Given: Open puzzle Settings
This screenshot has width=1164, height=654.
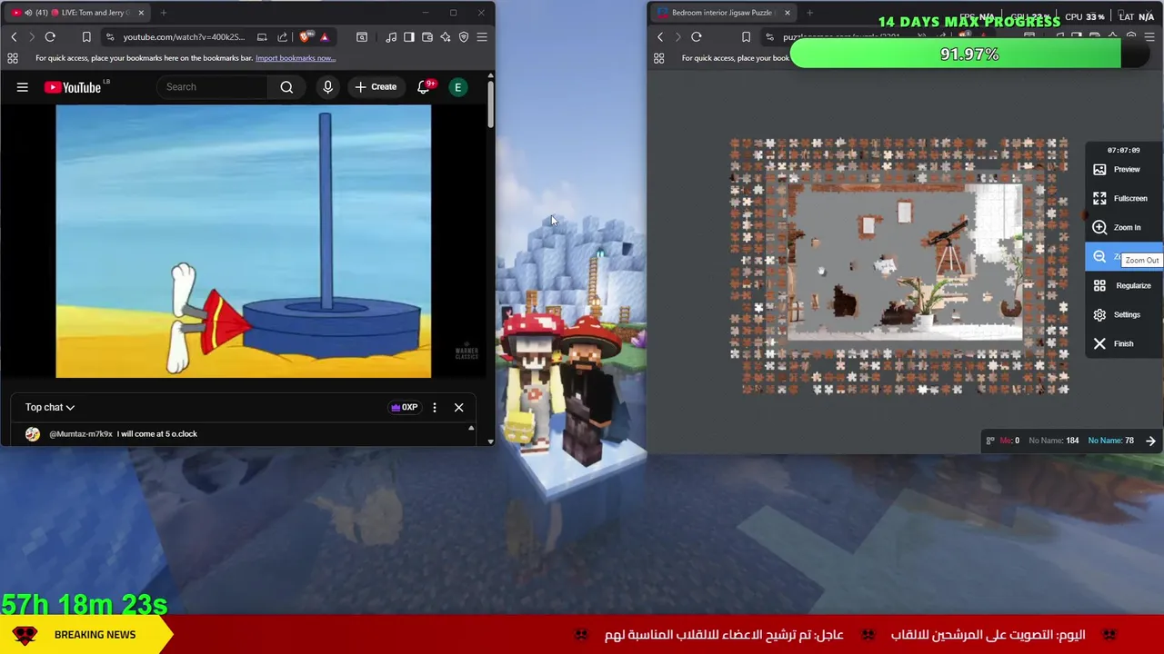Looking at the screenshot, I should point(1124,314).
